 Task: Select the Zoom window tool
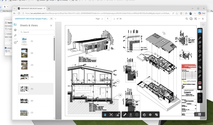[x=117, y=115]
